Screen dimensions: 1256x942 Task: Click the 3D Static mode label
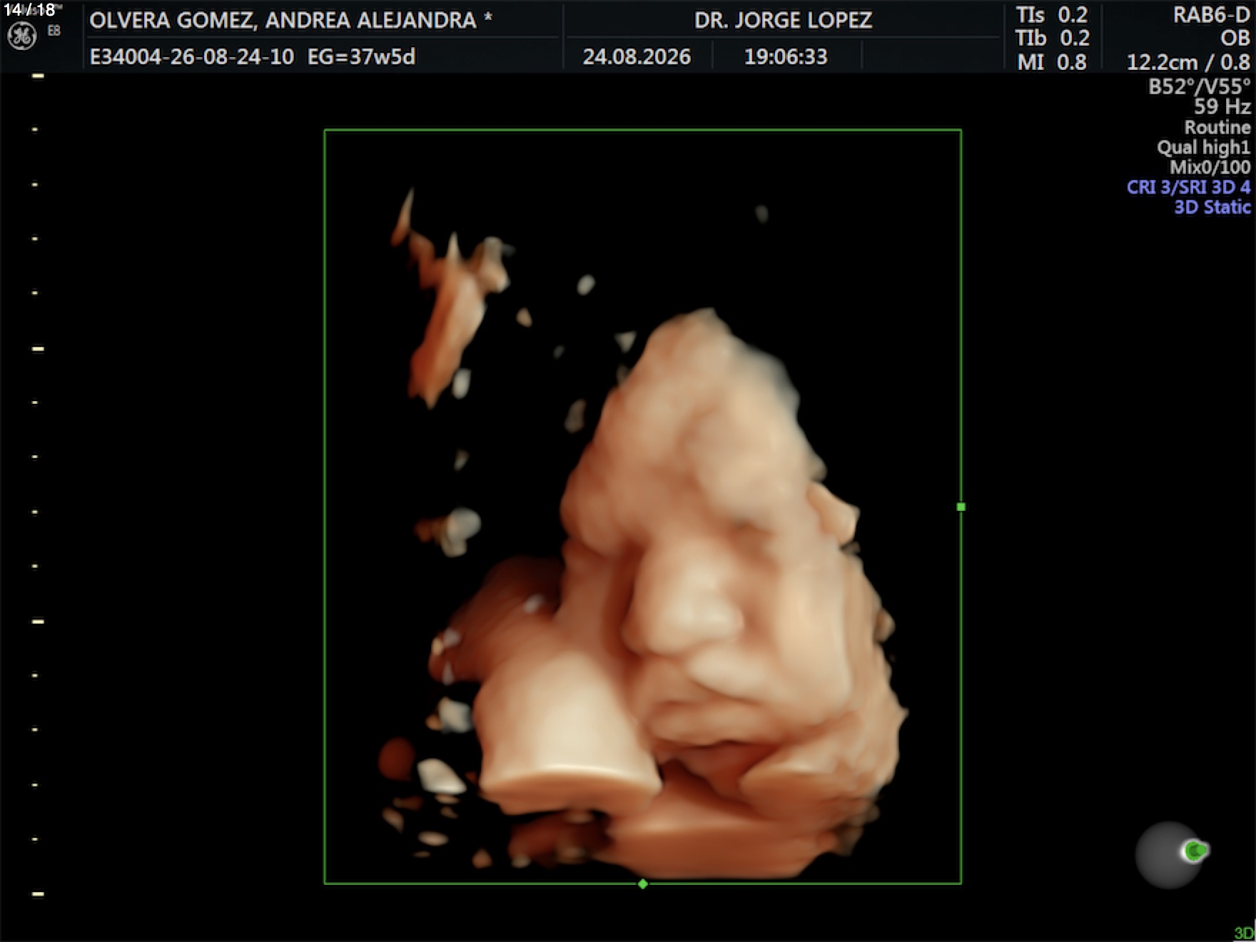click(x=1212, y=208)
